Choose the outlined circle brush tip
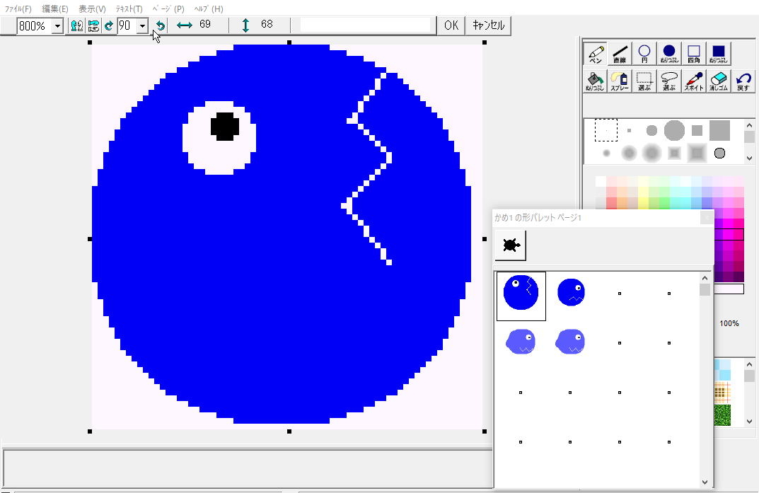759x493 pixels. click(x=720, y=153)
